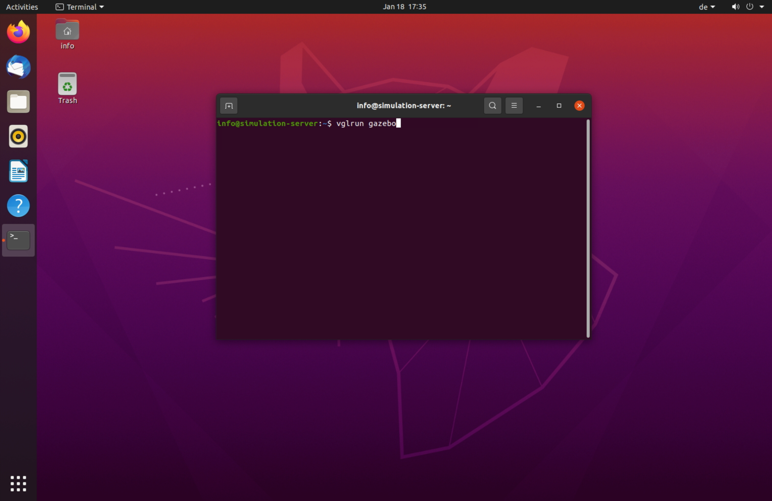This screenshot has width=772, height=501.
Task: Launch Rhythmbox from the dock
Action: (x=18, y=136)
